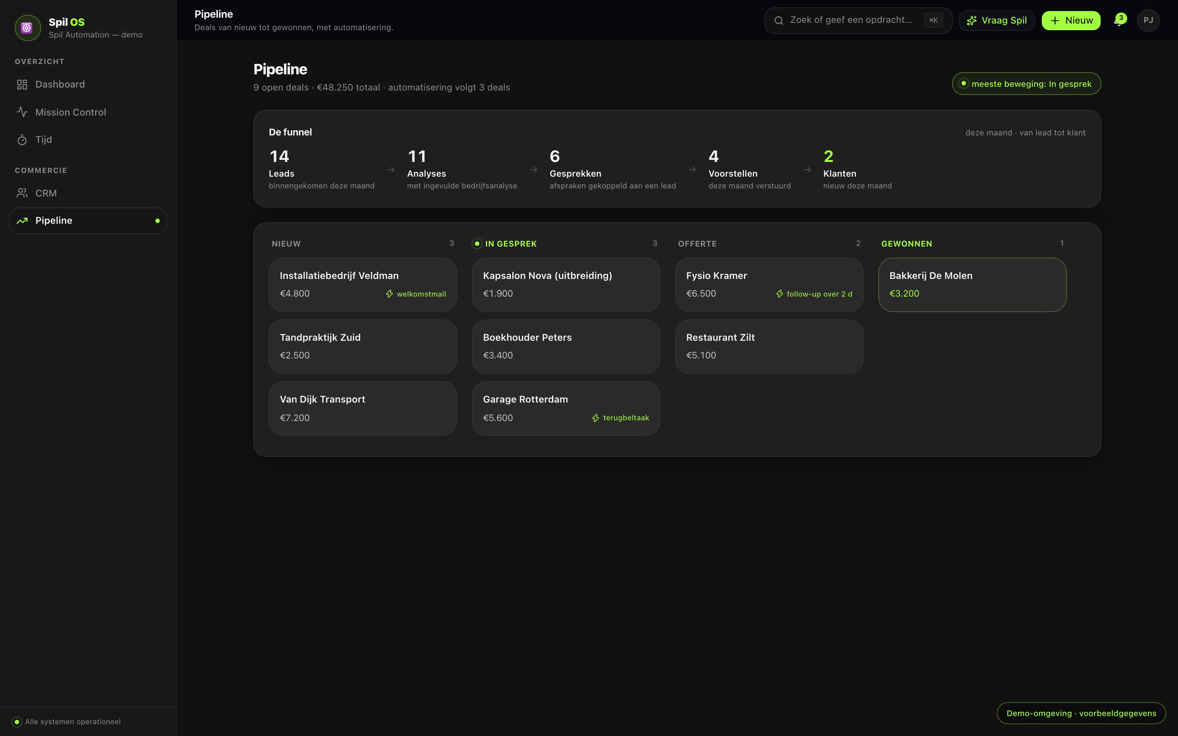Open the Tandpraktijk Zuid deal card

(x=363, y=347)
